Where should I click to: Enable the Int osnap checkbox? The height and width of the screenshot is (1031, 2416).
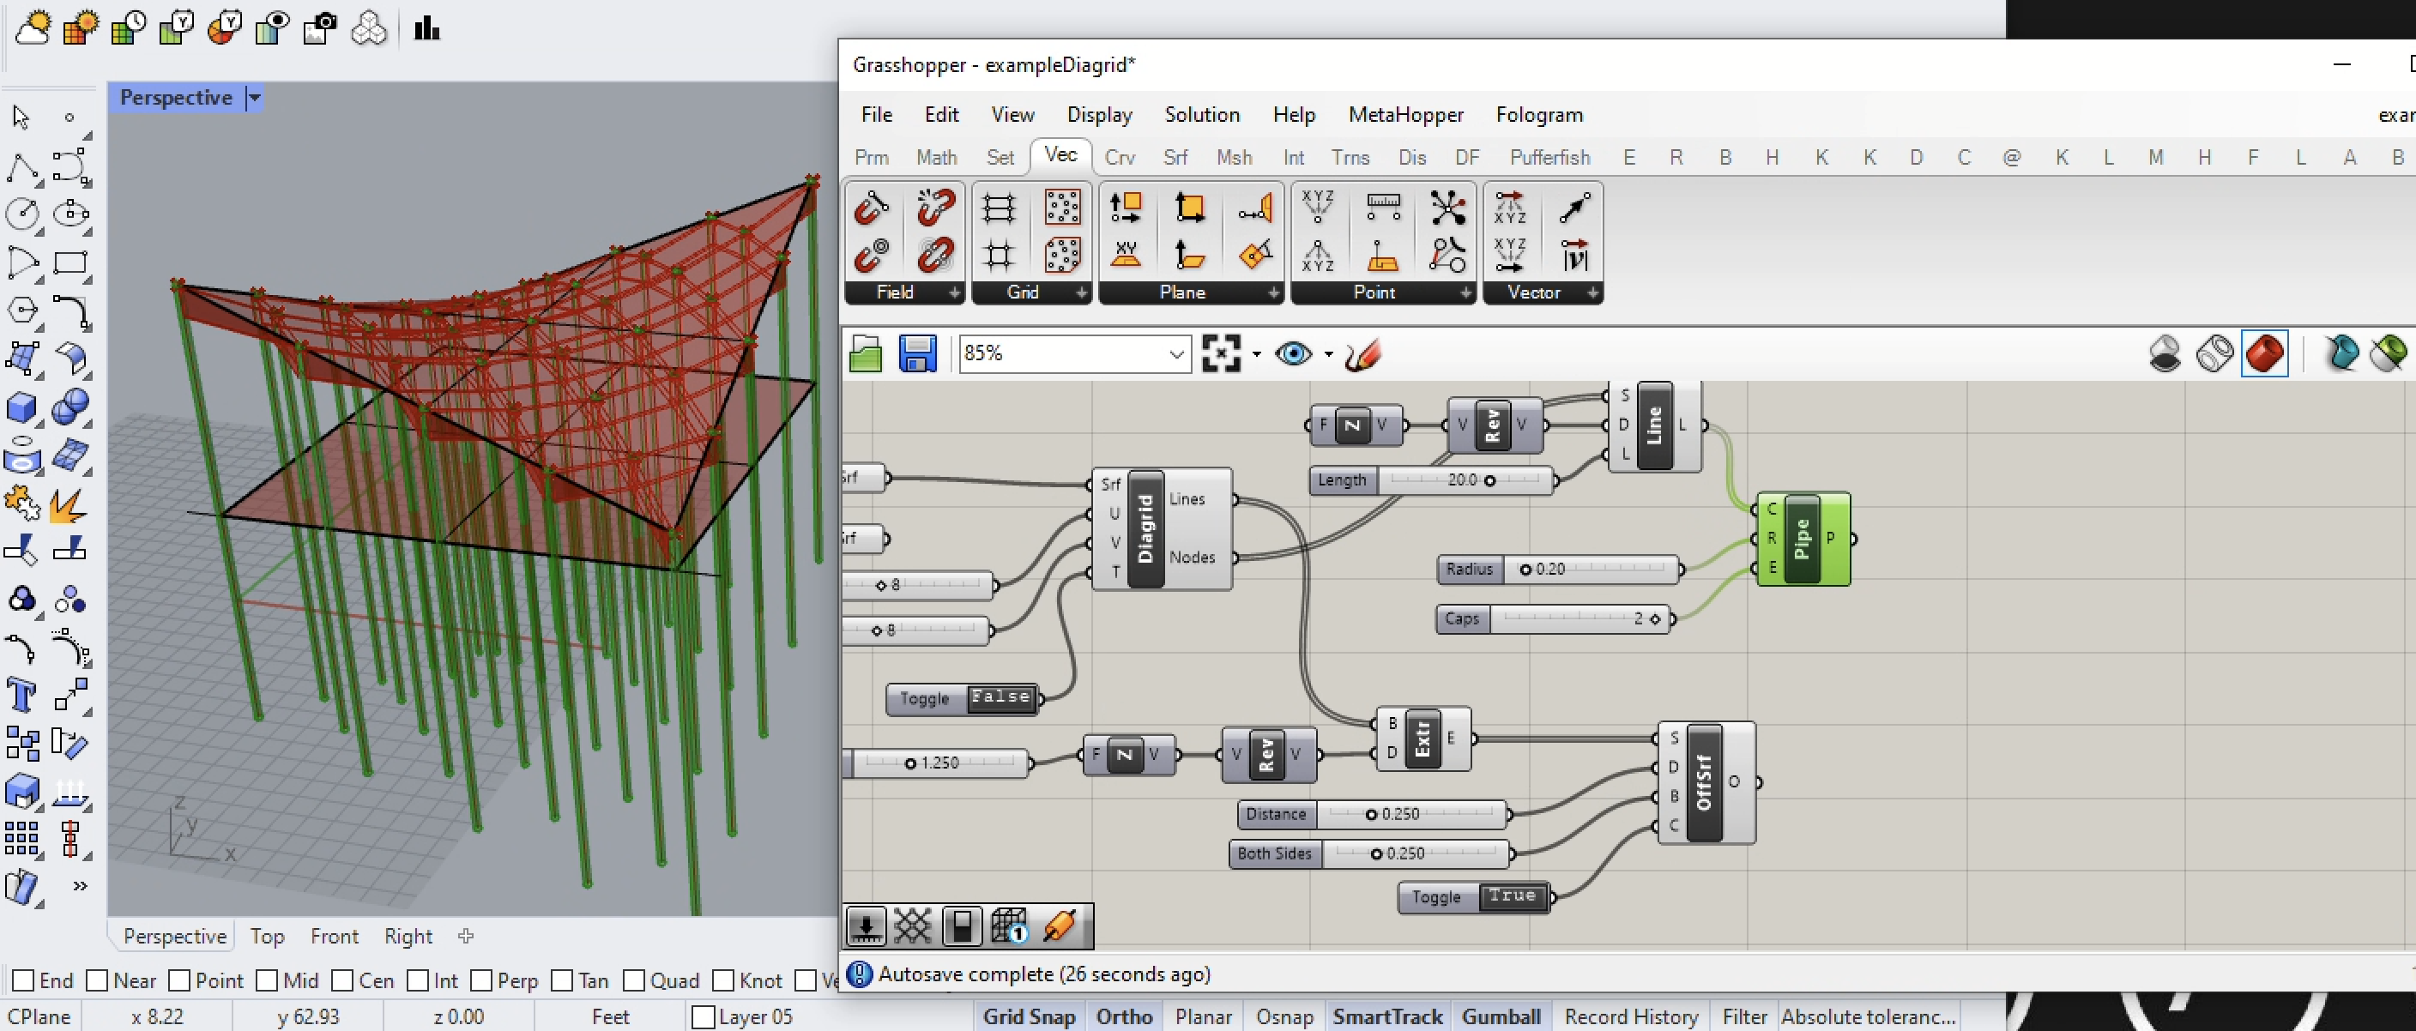click(419, 980)
